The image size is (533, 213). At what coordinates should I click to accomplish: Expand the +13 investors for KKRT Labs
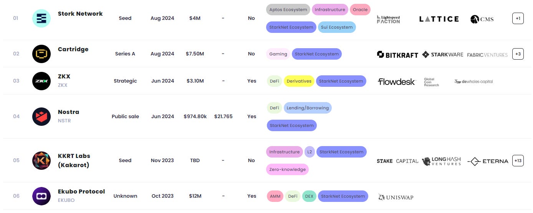(518, 161)
